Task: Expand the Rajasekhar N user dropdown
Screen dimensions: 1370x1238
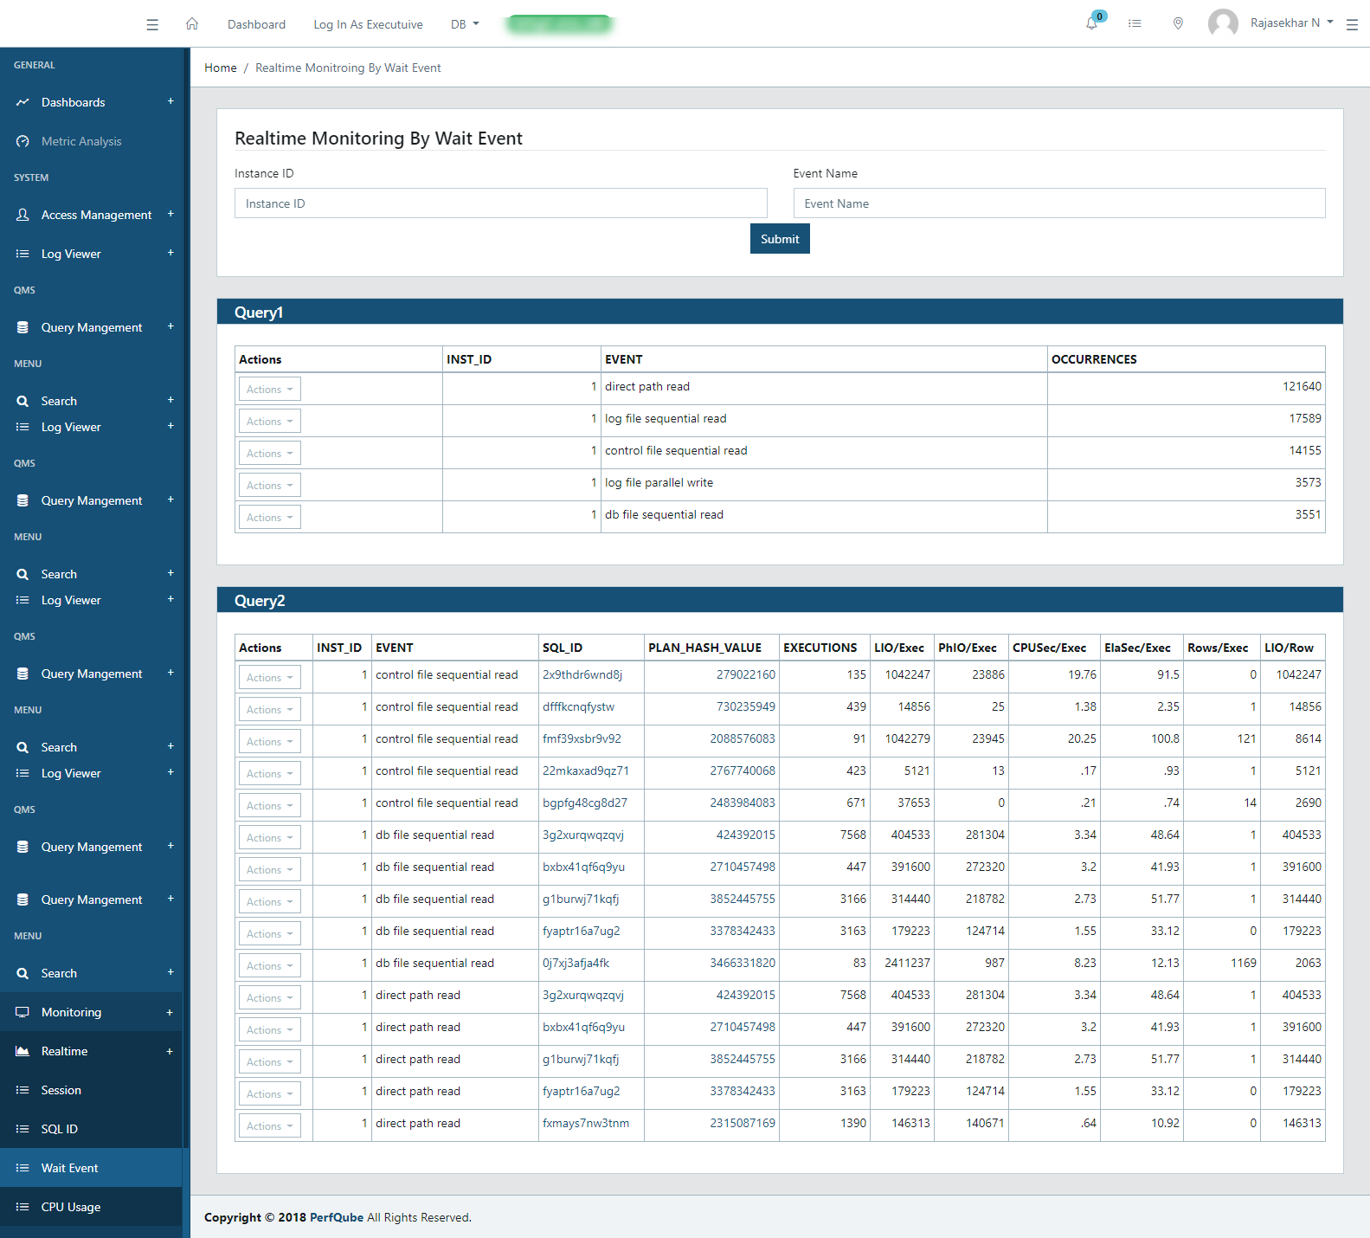Action: click(x=1291, y=23)
